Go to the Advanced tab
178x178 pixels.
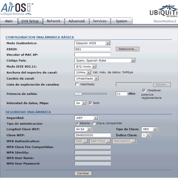[76, 21]
